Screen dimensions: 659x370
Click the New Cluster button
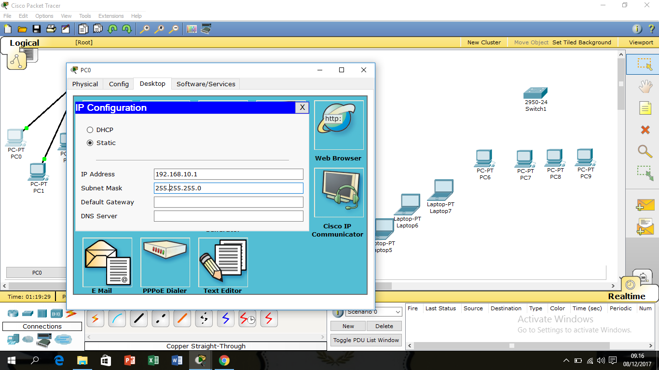[x=484, y=42]
